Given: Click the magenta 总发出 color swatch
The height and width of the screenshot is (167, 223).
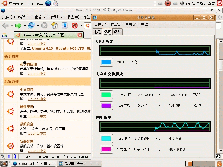Looking at the screenshot, I should click(x=106, y=149).
